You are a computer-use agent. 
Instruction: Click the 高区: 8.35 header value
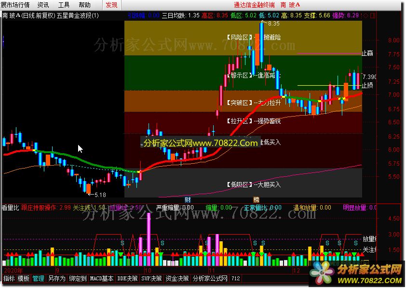click(x=215, y=15)
